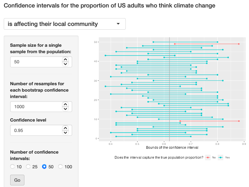
Task: Decrease number of resamples with down arrow
Action: tap(65, 109)
